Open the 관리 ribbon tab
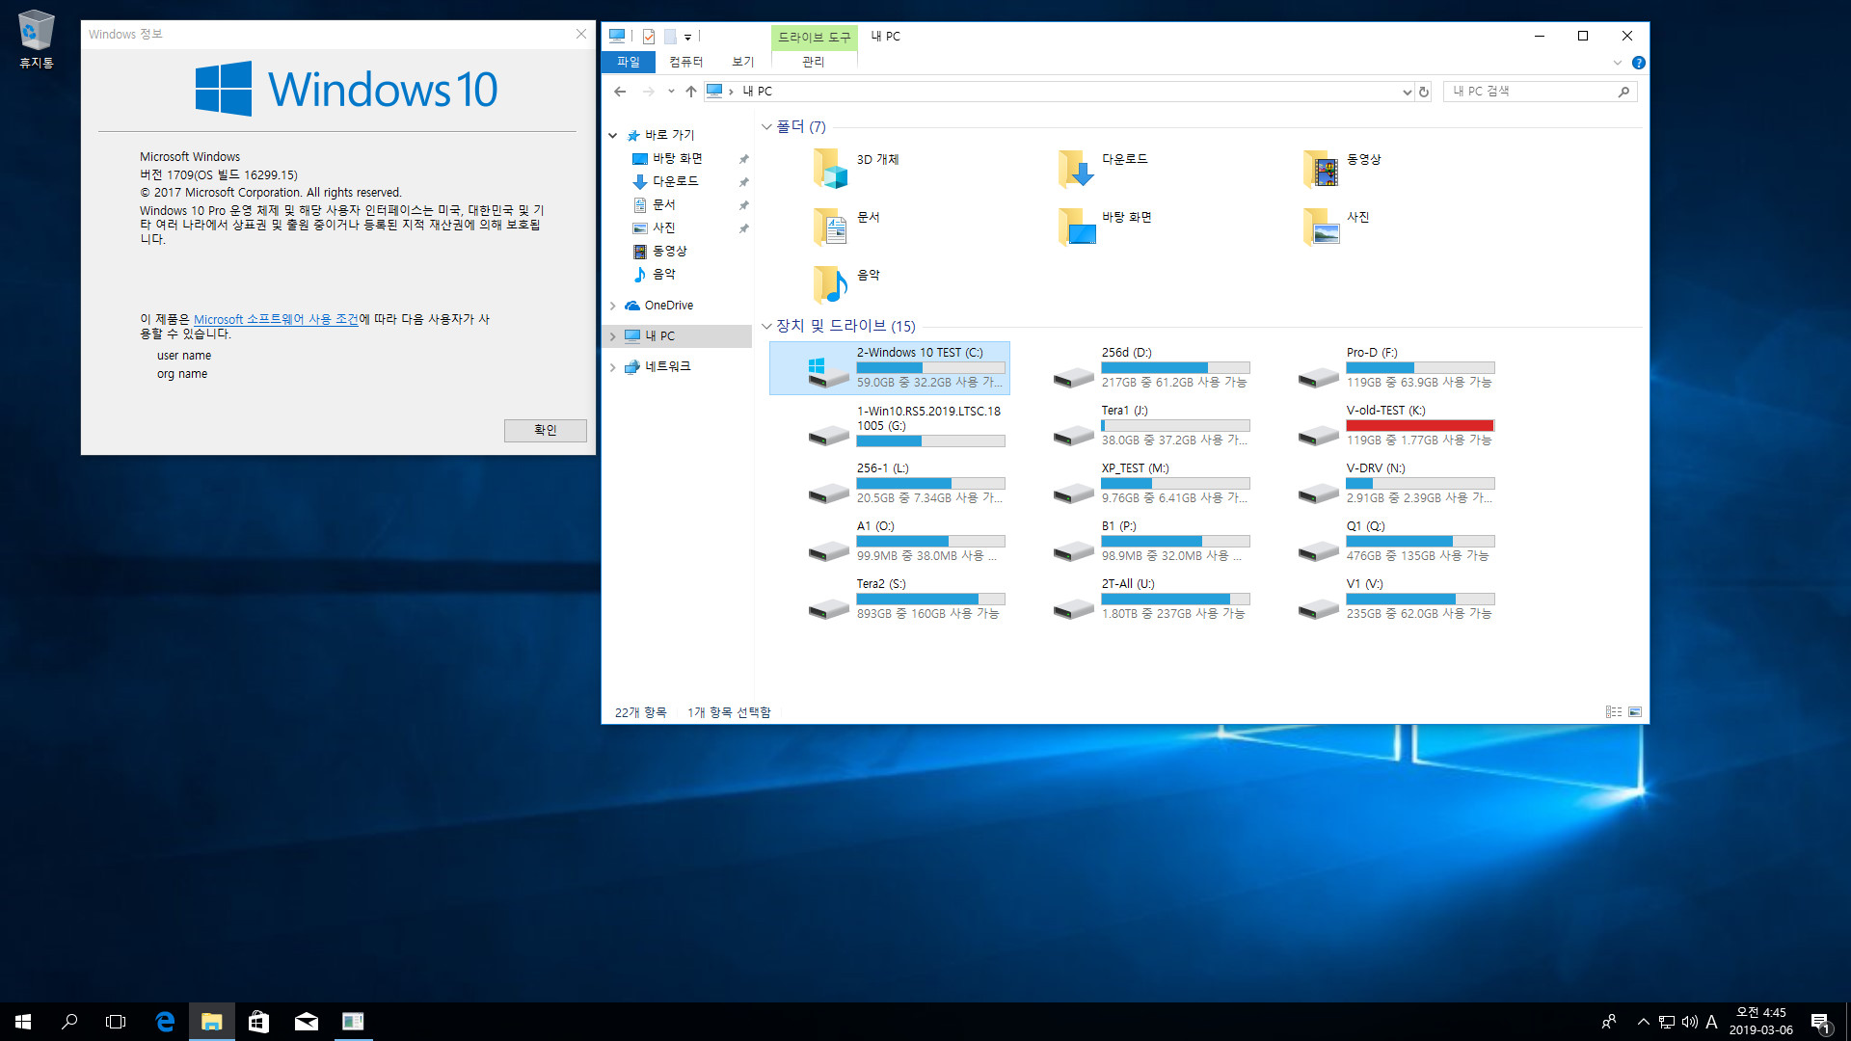Image resolution: width=1851 pixels, height=1041 pixels. [x=814, y=62]
